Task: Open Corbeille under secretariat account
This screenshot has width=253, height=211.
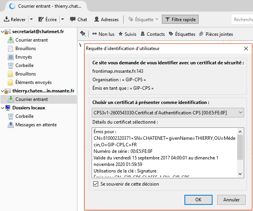Action: coord(24,65)
